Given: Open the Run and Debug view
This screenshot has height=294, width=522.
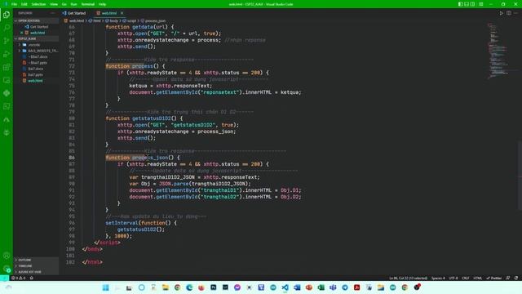Looking at the screenshot, I should tap(7, 54).
